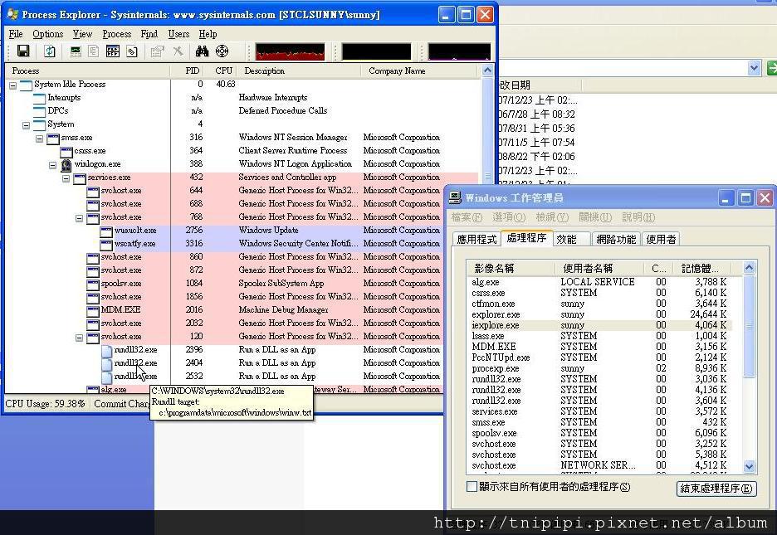The height and width of the screenshot is (535, 777).
Task: Click the green Go arrow in the background window
Action: coord(771,68)
